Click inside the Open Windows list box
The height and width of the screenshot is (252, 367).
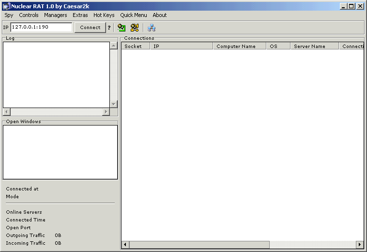click(x=60, y=152)
